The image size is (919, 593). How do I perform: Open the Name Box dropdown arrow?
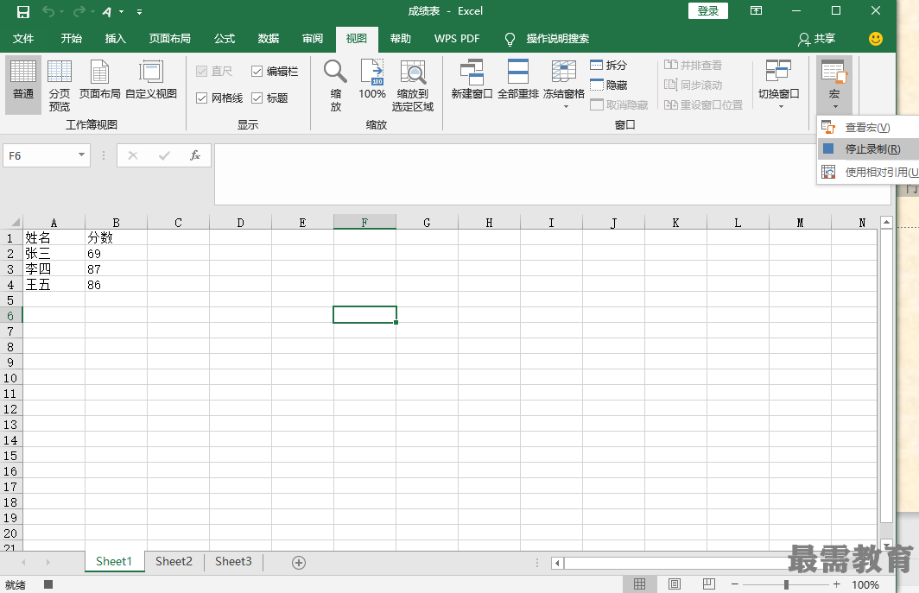click(81, 155)
